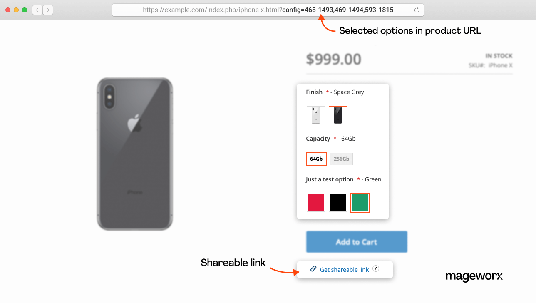Focus the browser address bar URL
Viewport: 536px width, 303px height.
click(x=268, y=10)
